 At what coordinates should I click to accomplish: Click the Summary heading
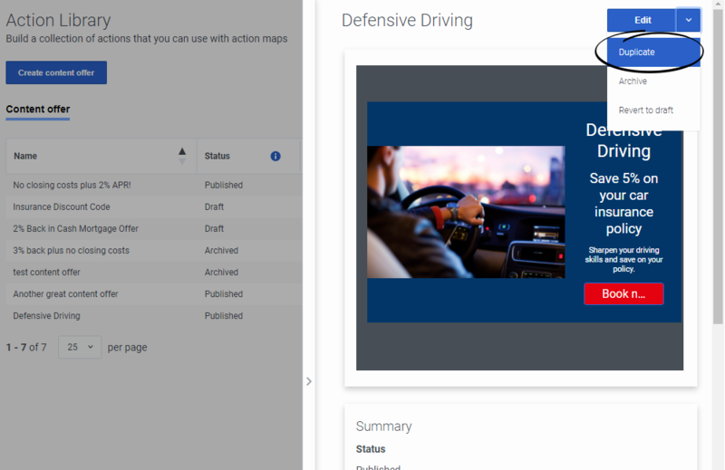pos(383,427)
